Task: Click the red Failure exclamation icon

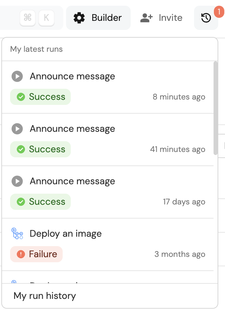Action: pos(21,254)
